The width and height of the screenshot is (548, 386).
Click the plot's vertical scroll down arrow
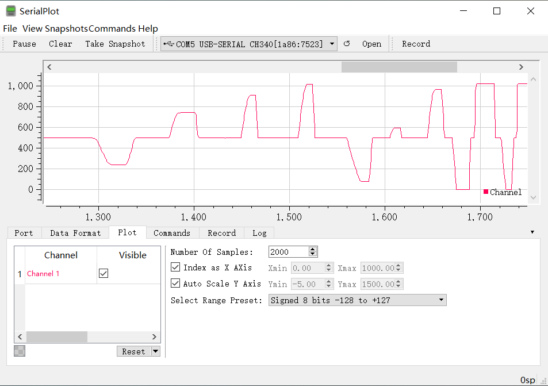click(533, 197)
